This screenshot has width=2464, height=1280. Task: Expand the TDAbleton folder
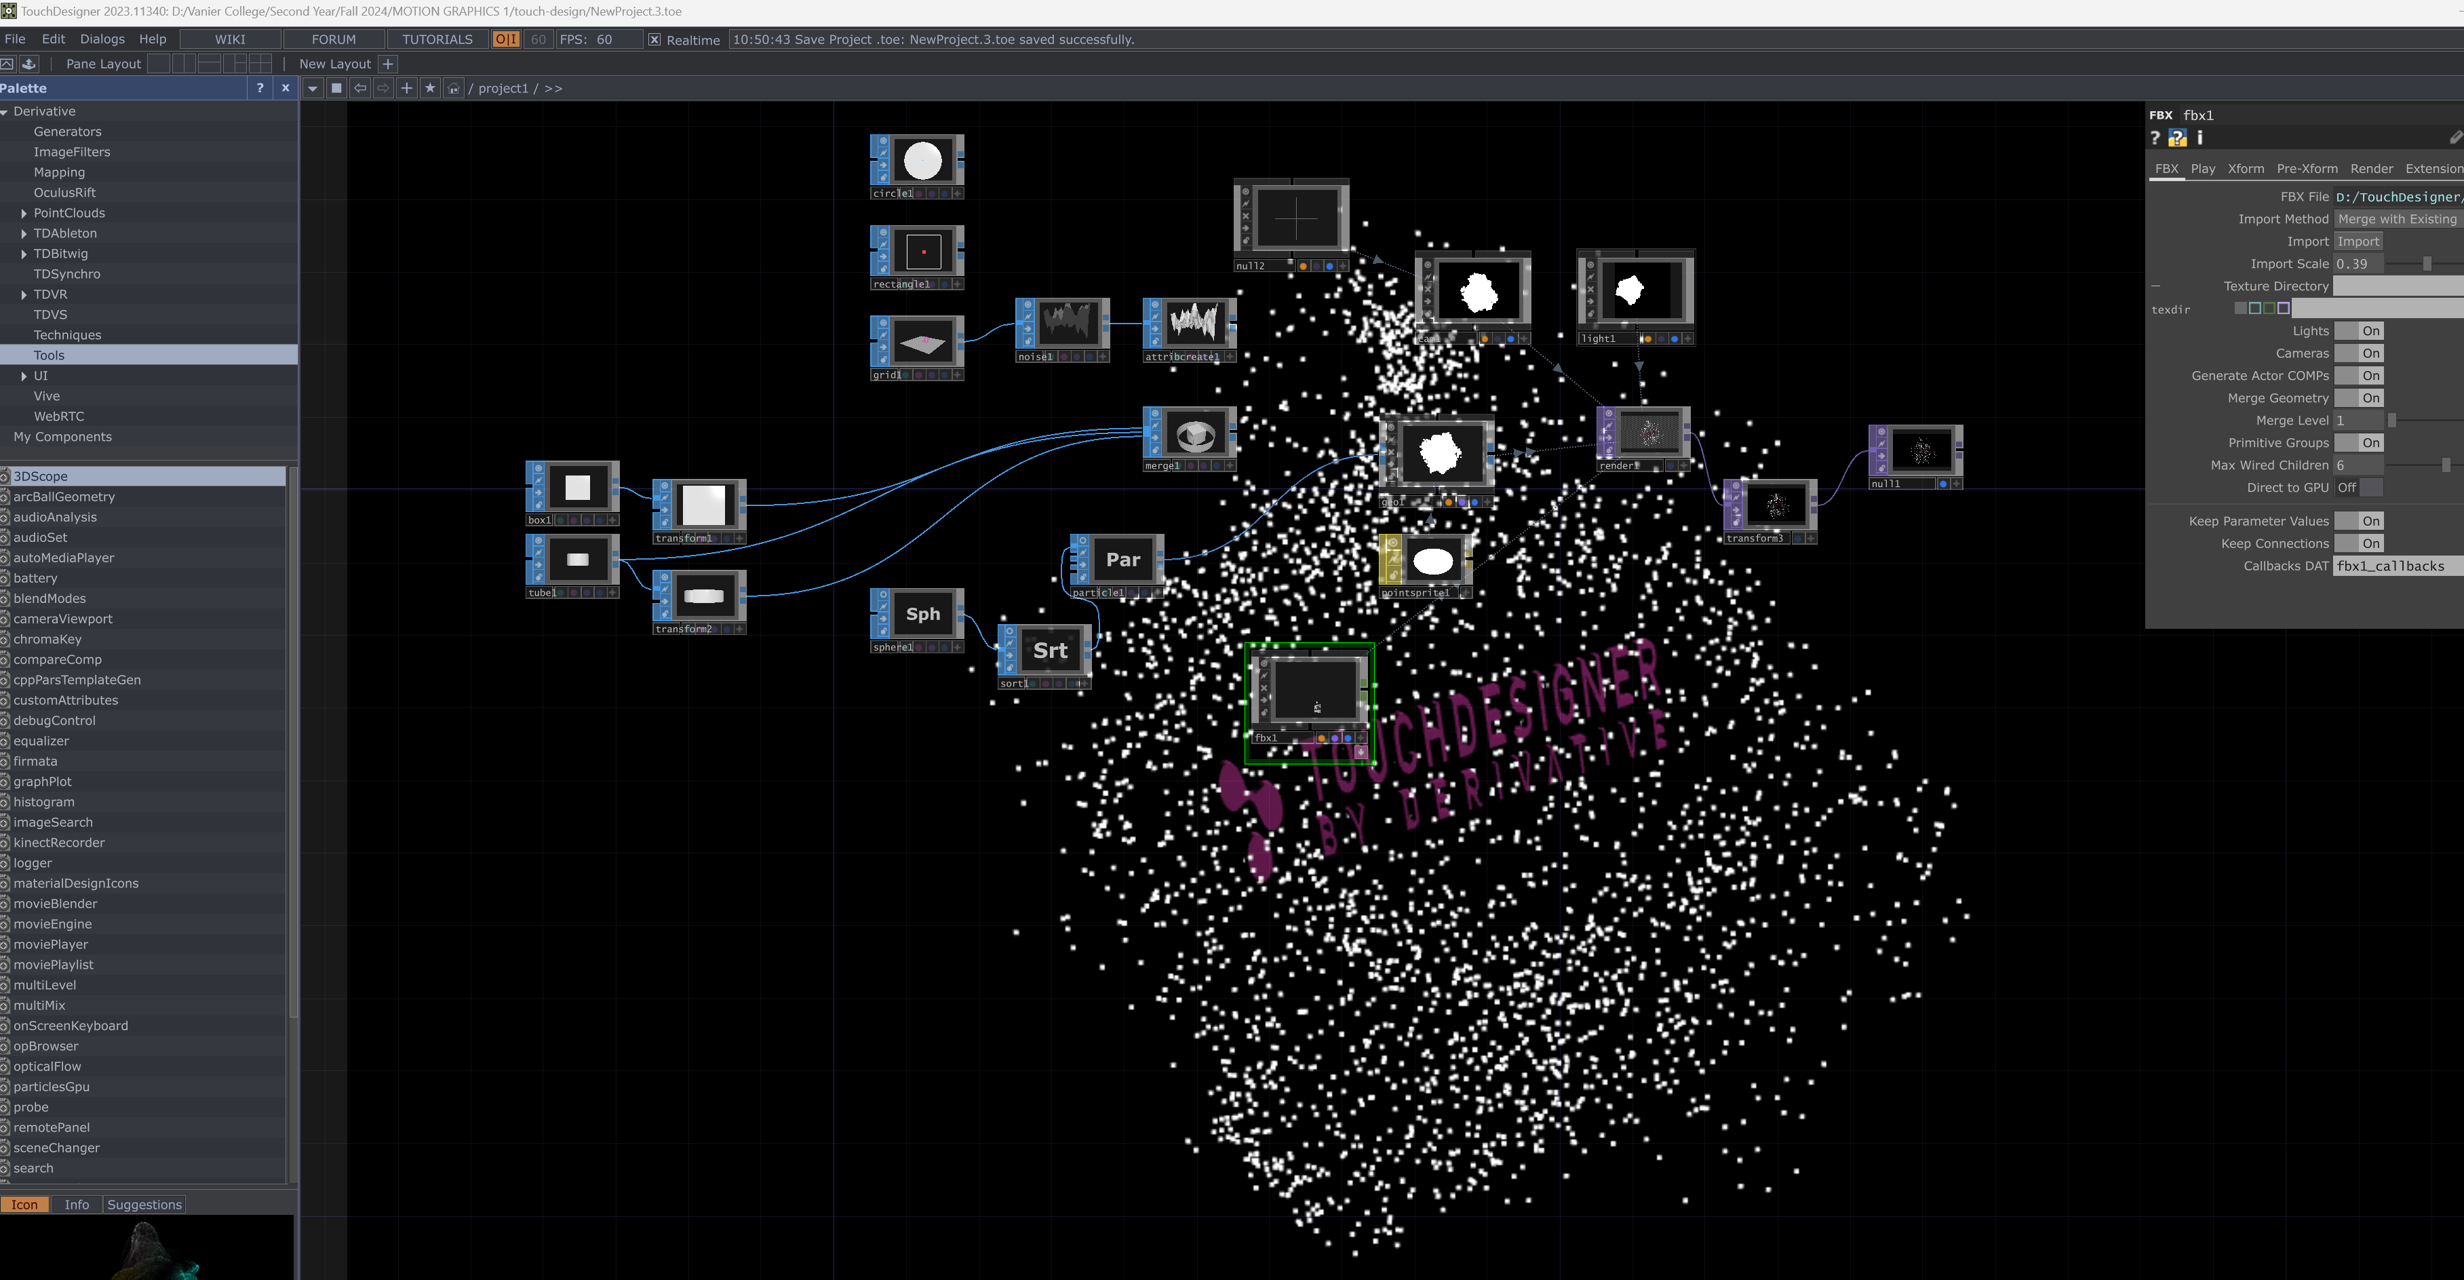point(24,233)
